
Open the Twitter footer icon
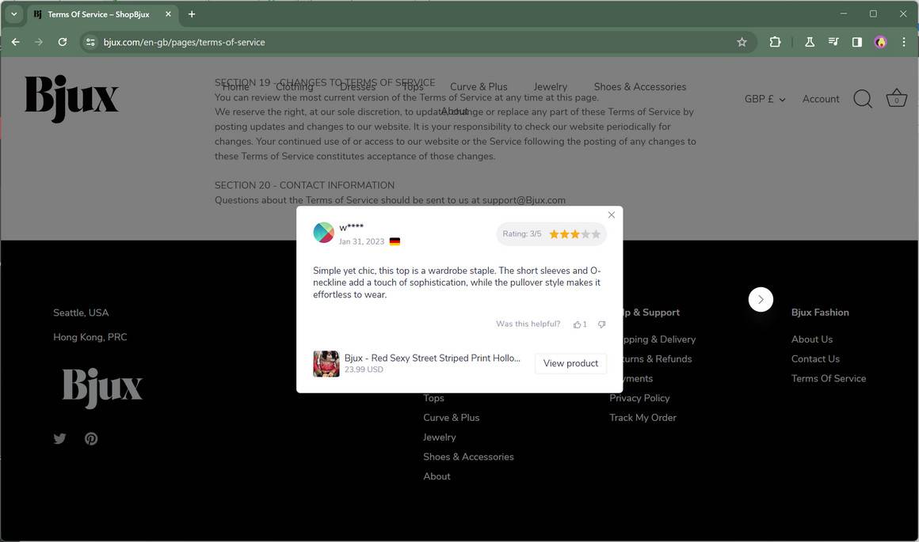tap(59, 438)
